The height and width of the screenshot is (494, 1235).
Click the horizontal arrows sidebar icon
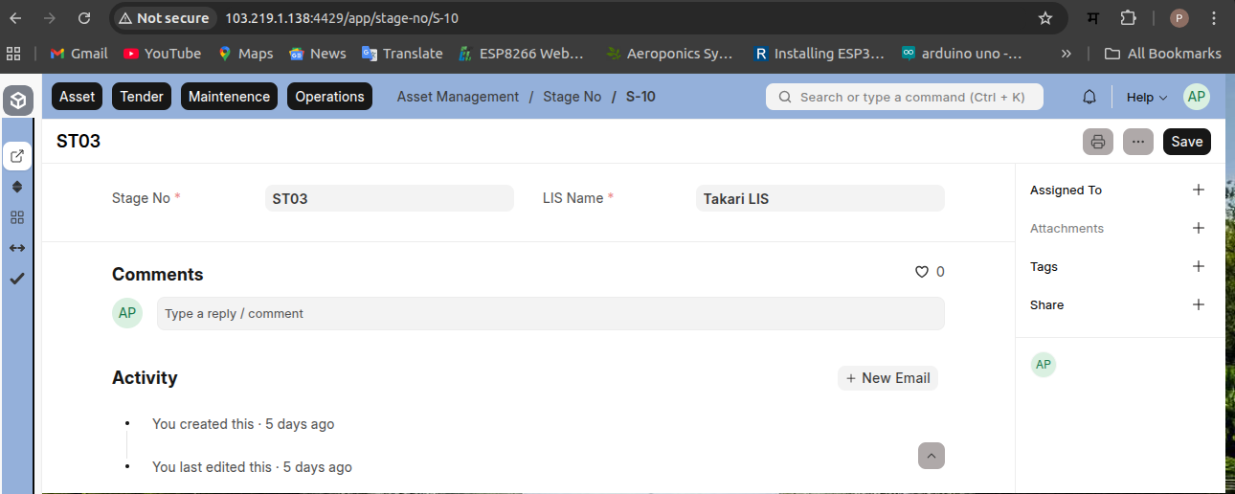tap(17, 248)
